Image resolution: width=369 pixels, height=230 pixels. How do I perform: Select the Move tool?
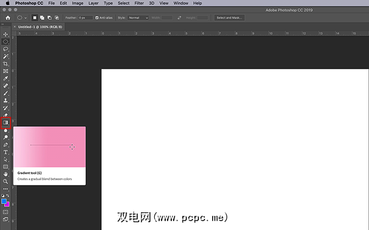click(x=6, y=34)
